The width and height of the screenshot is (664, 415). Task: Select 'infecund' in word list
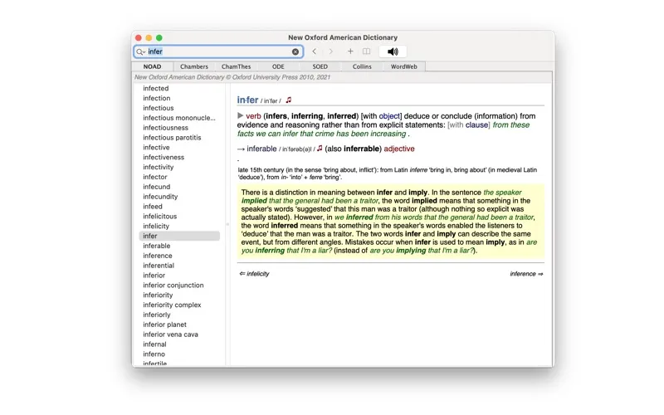(x=157, y=186)
